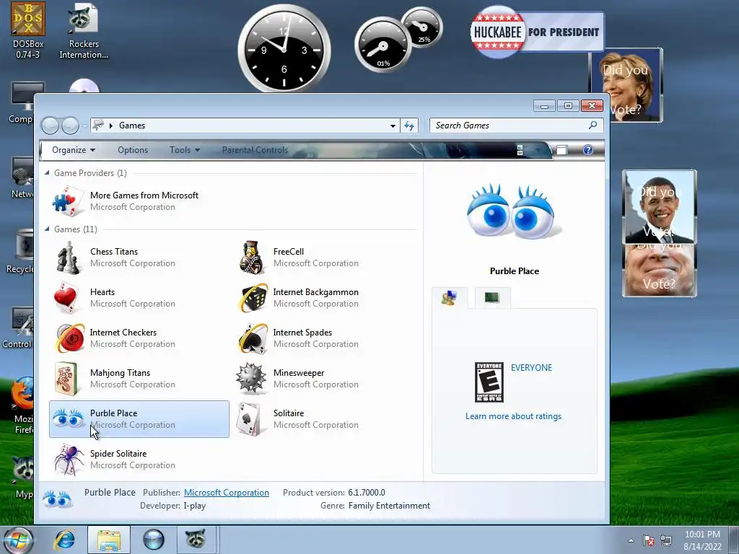Select the Internet Spades icon
This screenshot has height=554, width=739.
(253, 338)
